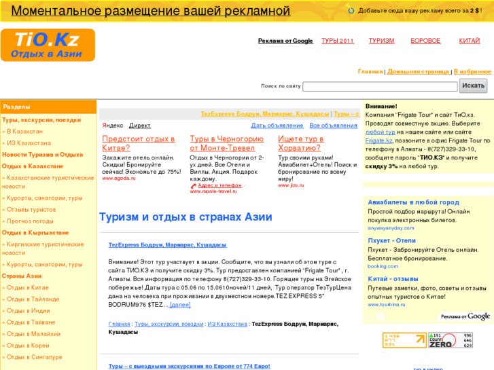Click Дать объявление link
Screen dimensions: 494x370
277,126
